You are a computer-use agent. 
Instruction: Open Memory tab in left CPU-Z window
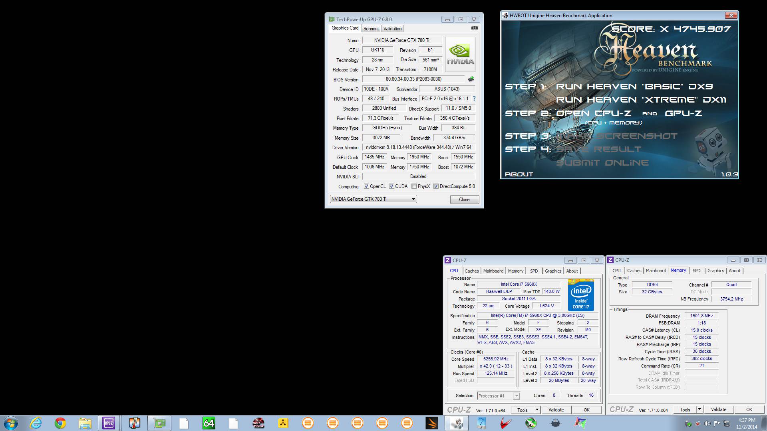[516, 271]
